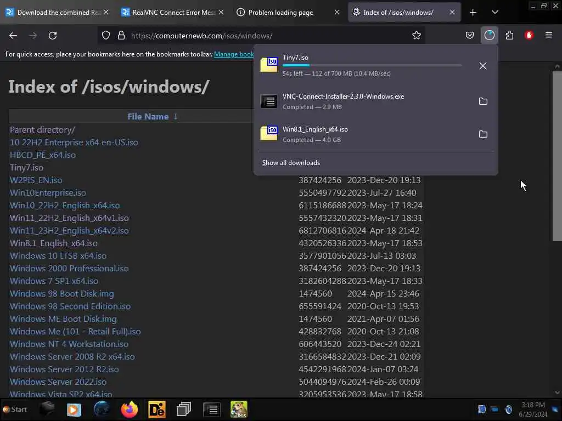Open the Parent directory/ link
562x421 pixels.
point(42,130)
